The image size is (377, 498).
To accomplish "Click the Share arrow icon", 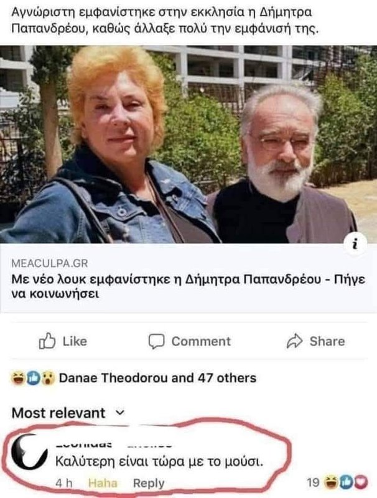I will click(295, 341).
